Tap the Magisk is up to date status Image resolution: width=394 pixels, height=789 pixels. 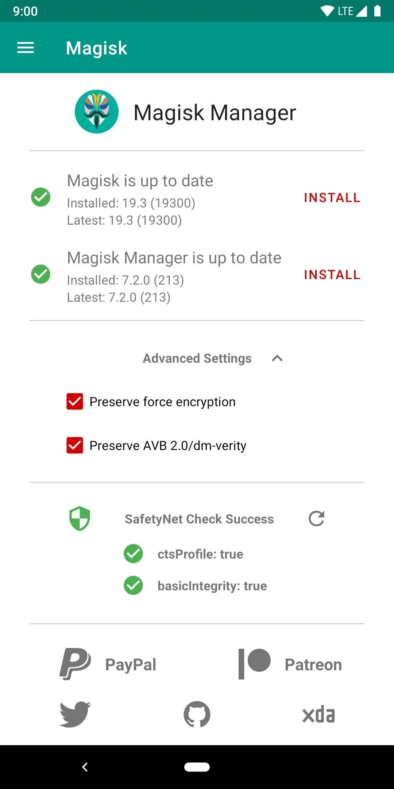(140, 181)
